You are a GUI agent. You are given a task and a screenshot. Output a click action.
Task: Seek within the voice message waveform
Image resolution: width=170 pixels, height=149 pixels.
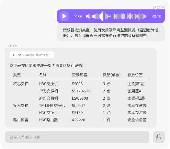coord(117,16)
